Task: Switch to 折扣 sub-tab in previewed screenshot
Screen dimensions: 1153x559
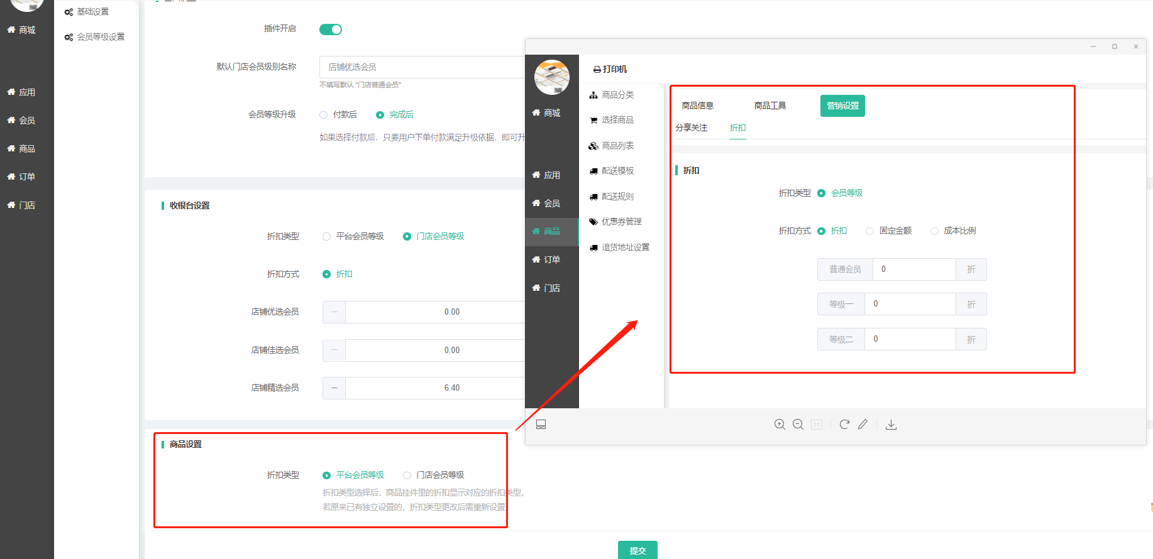Action: pyautogui.click(x=738, y=128)
